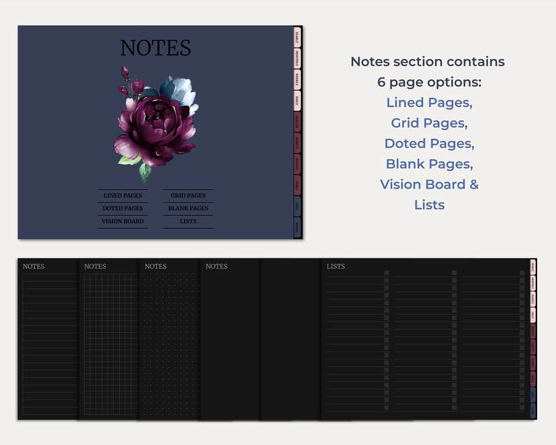Open the WEEKLY tab on the navy Notes cover
The width and height of the screenshot is (556, 445).
[297, 79]
